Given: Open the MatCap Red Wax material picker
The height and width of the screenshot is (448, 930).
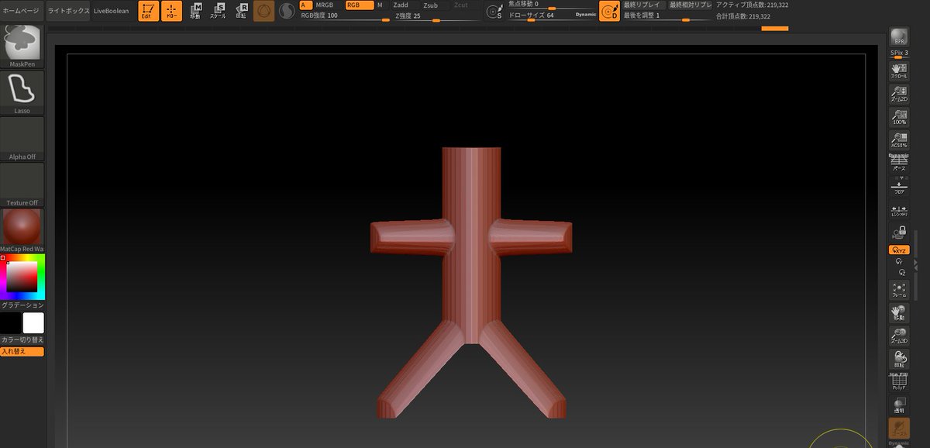Looking at the screenshot, I should pos(22,231).
